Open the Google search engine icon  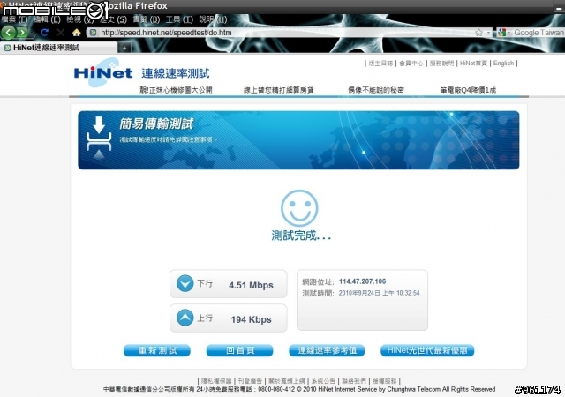tap(501, 33)
